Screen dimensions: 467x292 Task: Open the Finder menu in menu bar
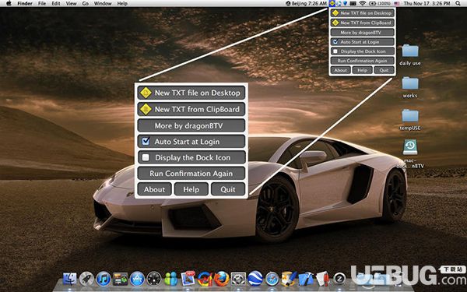[x=25, y=4]
